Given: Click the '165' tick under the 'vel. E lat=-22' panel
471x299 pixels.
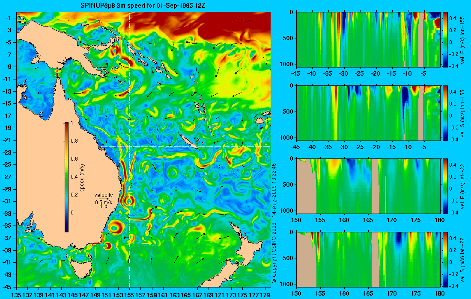Looking at the screenshot, I should point(368,220).
